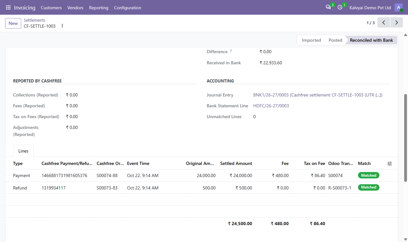Go to the previous settlement record
Screen dimensions: 408x242
[384, 23]
